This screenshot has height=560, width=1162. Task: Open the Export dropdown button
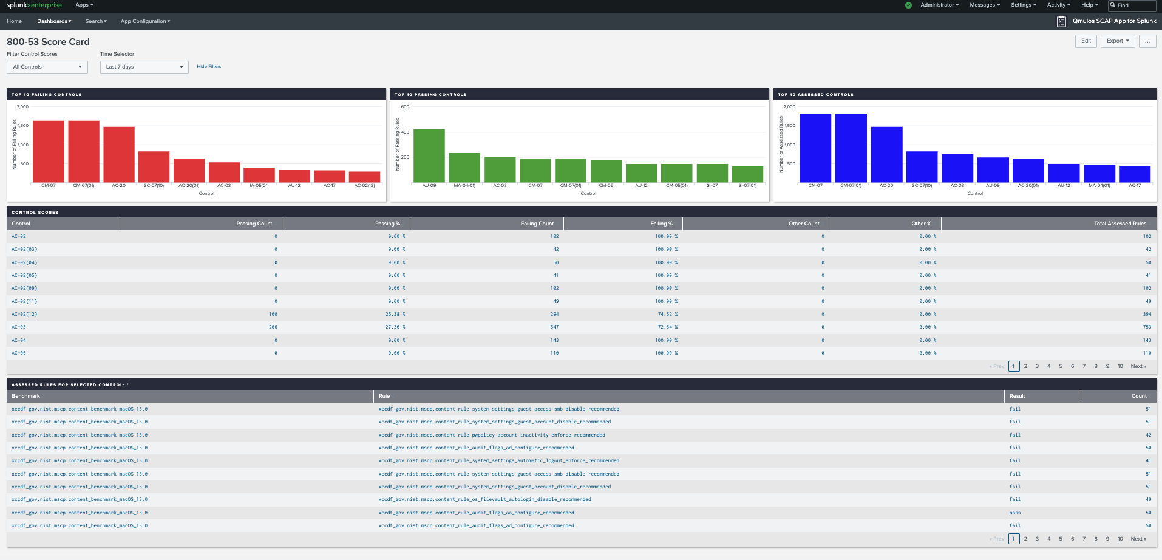click(x=1118, y=41)
